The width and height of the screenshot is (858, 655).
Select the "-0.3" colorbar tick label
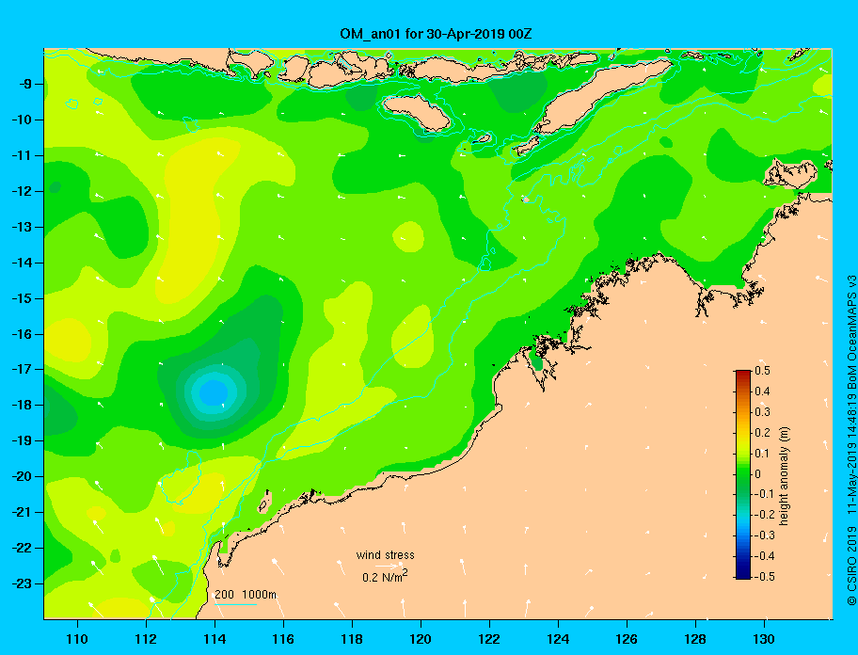[x=765, y=535]
